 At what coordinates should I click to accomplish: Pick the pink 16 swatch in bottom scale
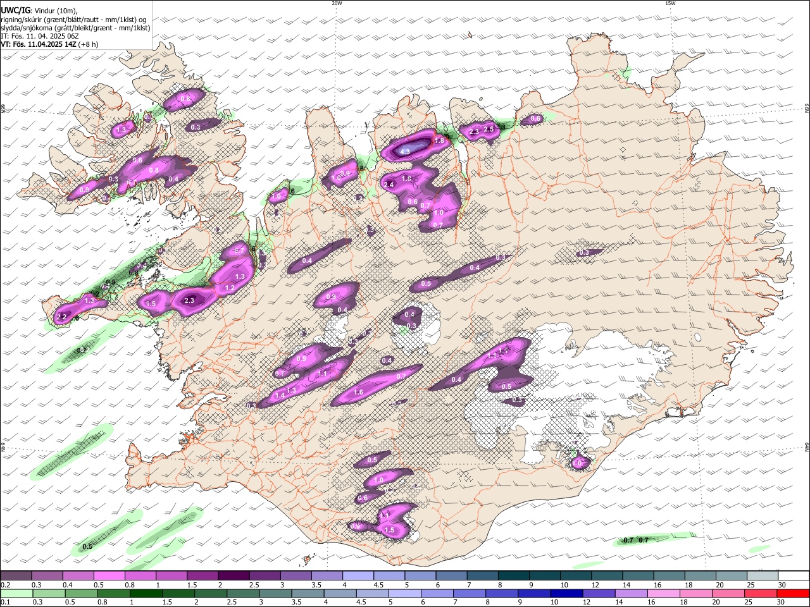(x=663, y=593)
